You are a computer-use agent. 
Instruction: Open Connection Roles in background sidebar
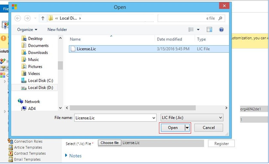click(x=28, y=141)
